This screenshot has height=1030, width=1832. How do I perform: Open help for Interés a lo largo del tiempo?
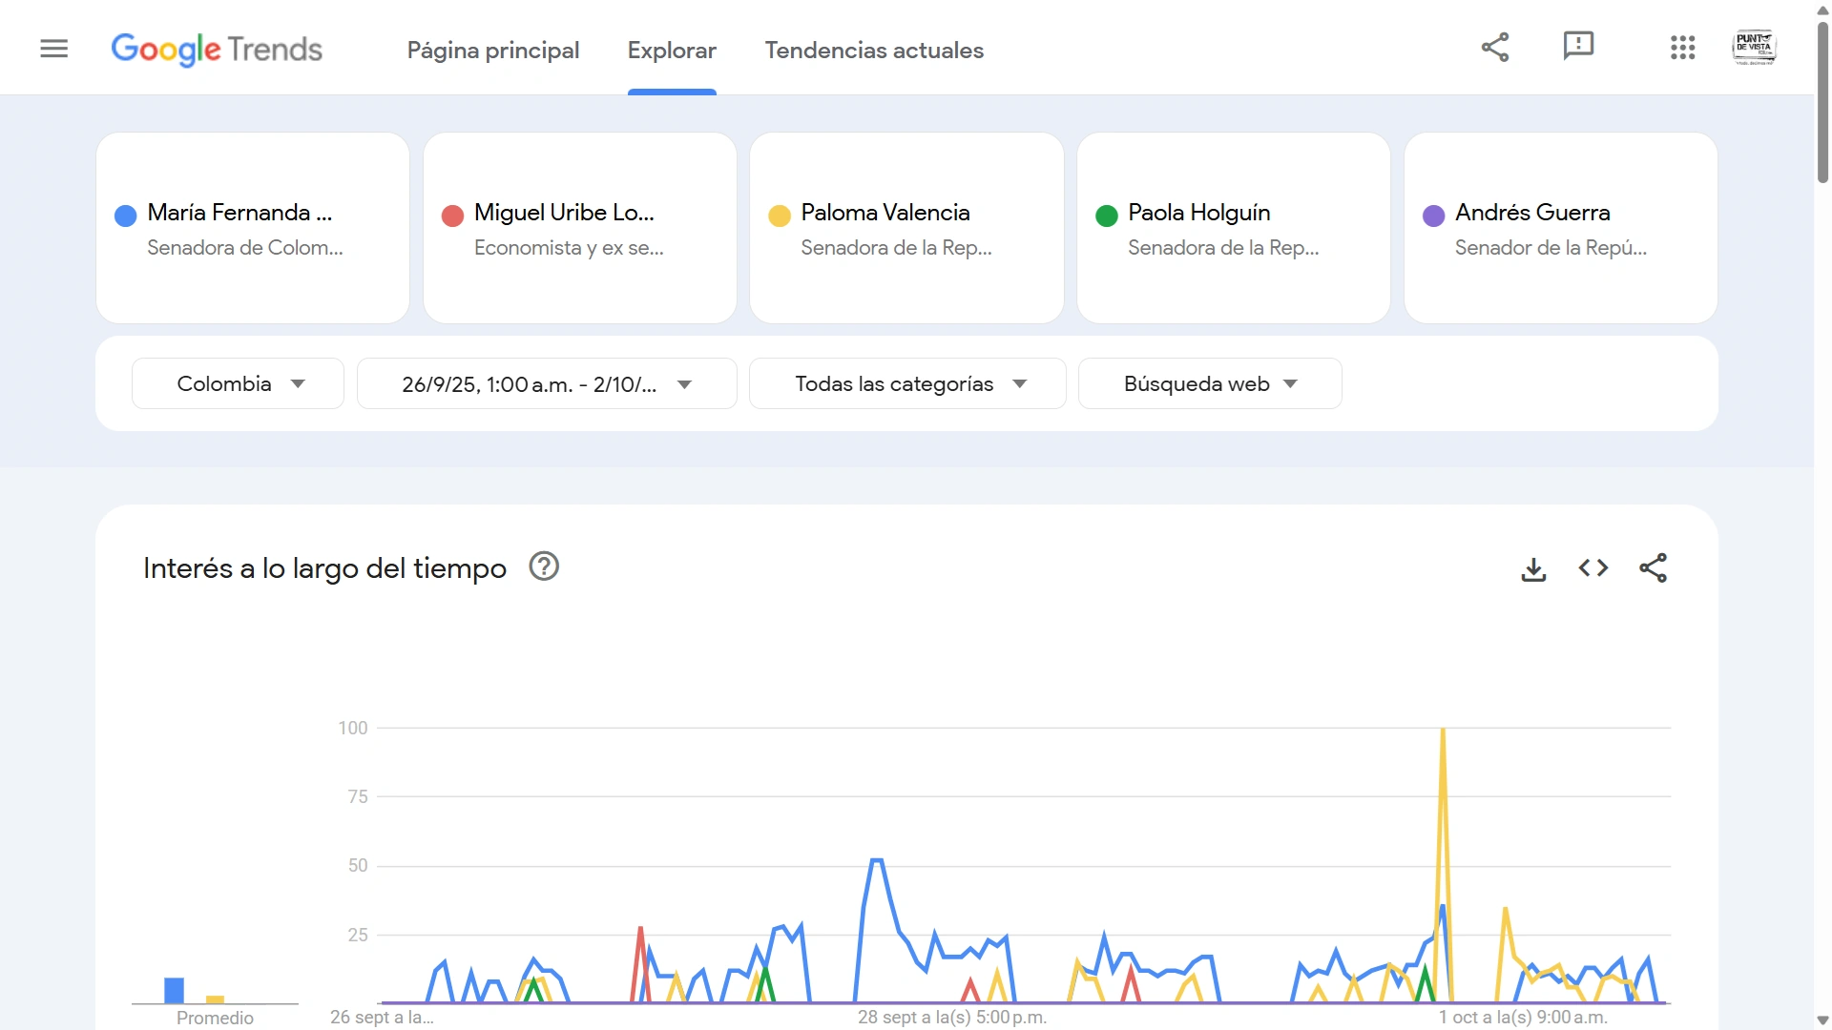click(544, 566)
